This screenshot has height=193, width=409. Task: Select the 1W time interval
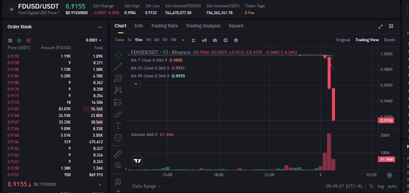173,40
